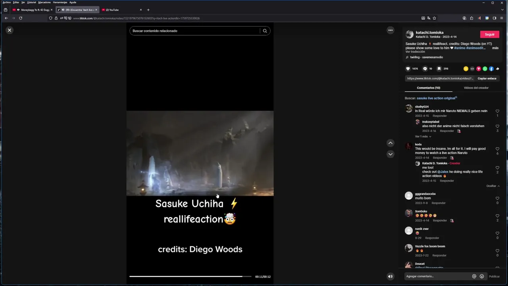Image resolution: width=508 pixels, height=286 pixels.
Task: Click the yellow repost icon
Action: [466, 69]
